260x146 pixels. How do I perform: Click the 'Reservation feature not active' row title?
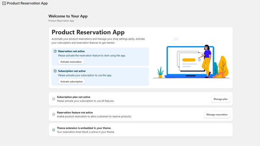point(75,113)
